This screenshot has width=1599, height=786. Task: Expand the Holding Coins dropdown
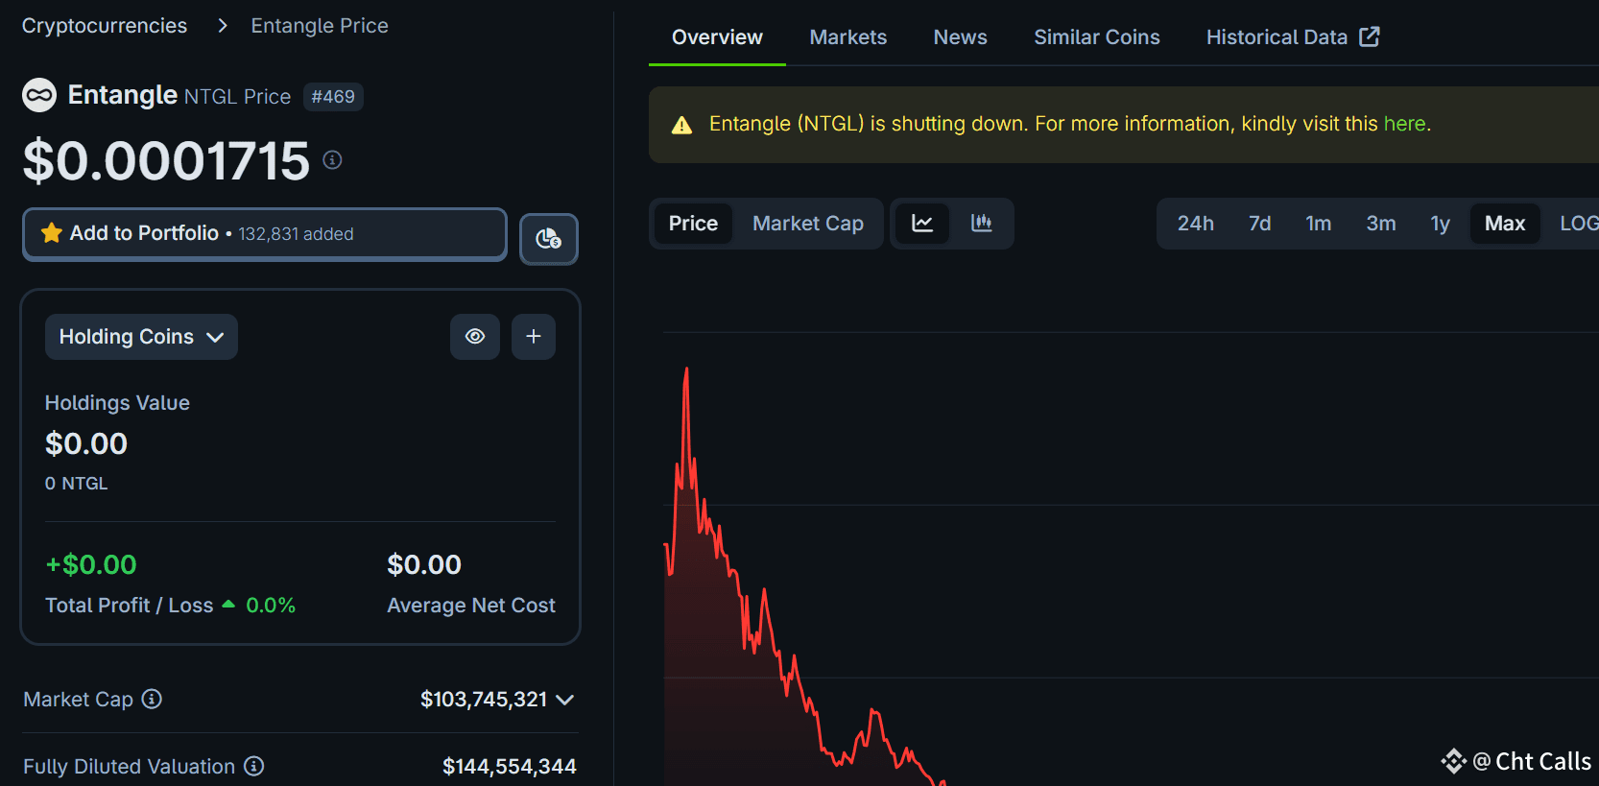[141, 337]
